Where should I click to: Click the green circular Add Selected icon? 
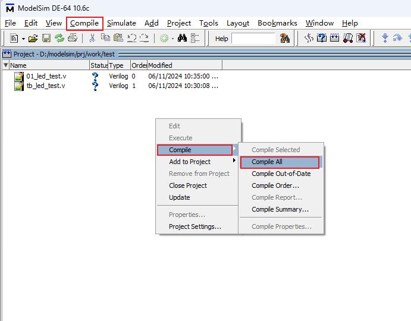164,38
